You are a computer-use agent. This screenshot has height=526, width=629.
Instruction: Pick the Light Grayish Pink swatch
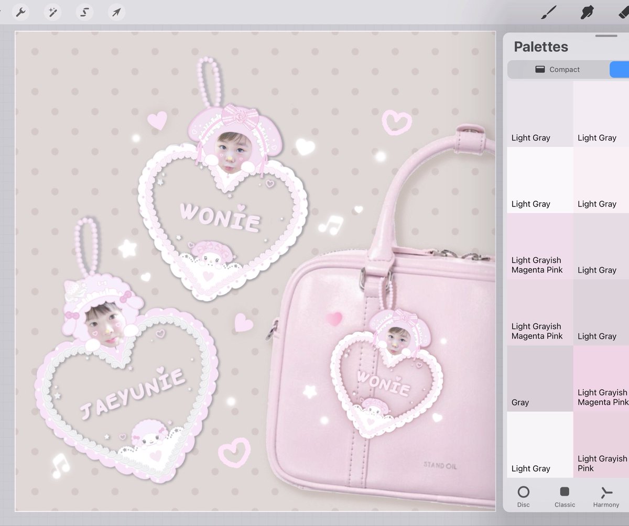click(601, 445)
